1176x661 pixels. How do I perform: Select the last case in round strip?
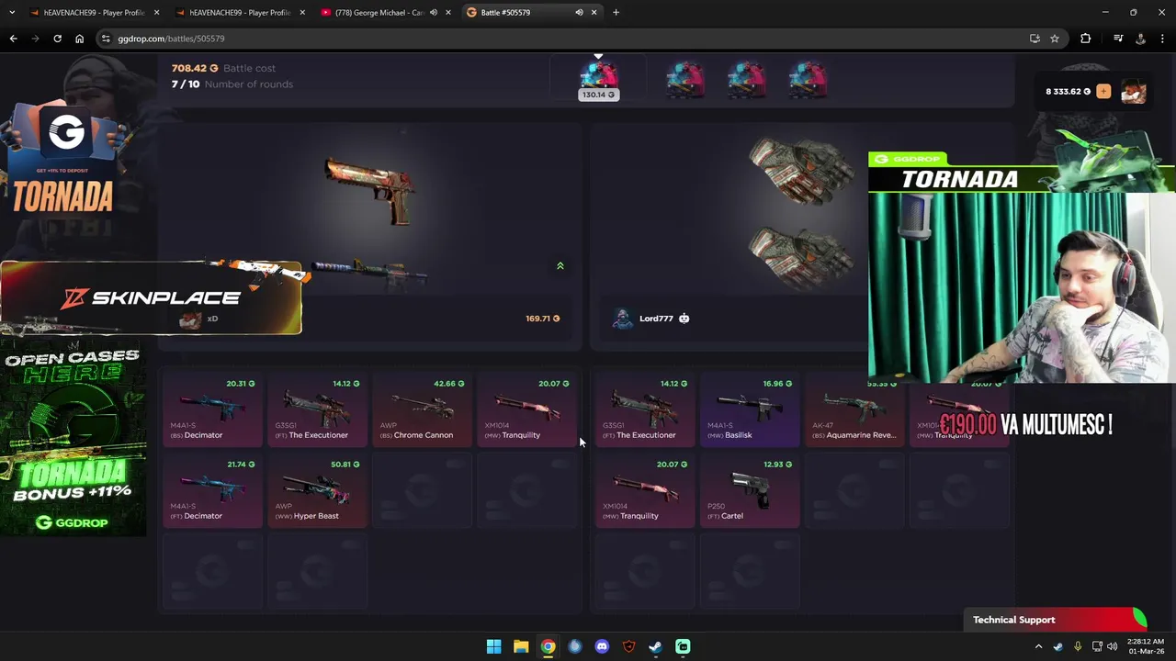[x=808, y=80]
